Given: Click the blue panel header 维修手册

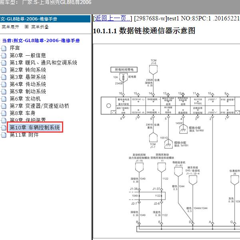Looking at the screenshot, I should pyautogui.click(x=45, y=19).
